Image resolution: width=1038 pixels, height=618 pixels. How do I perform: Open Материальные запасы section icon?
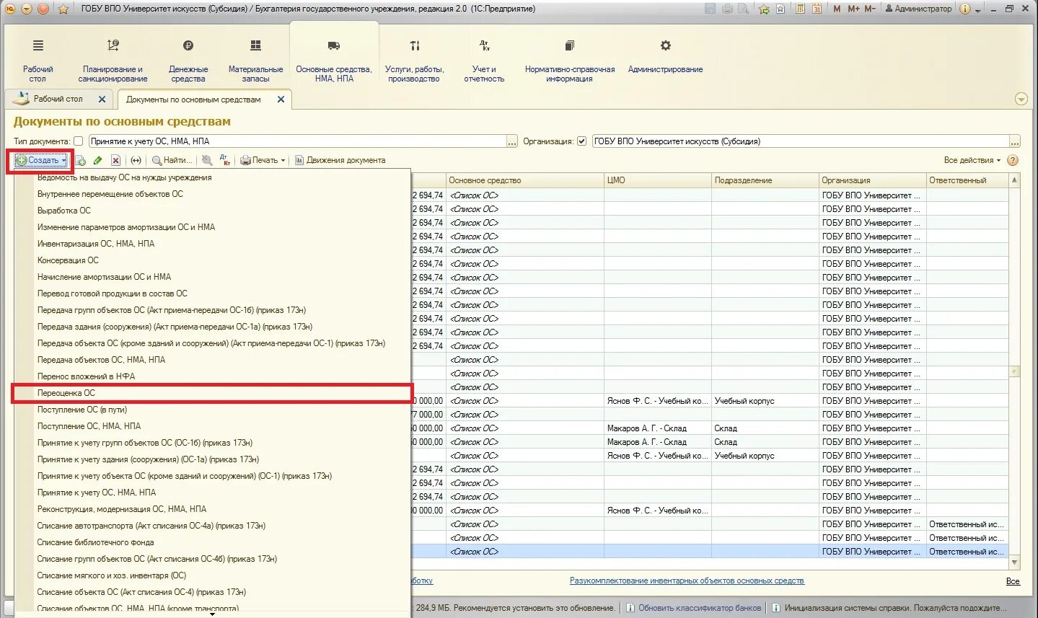(x=255, y=45)
